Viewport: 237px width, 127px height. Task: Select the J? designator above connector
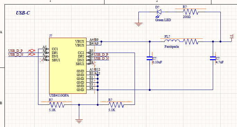click(x=51, y=36)
